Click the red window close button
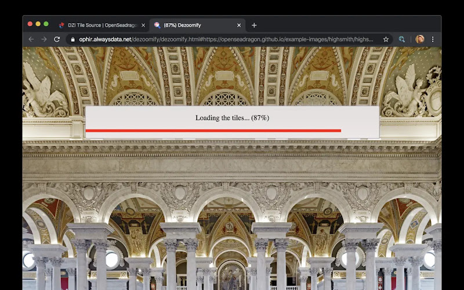The height and width of the screenshot is (290, 464). click(30, 24)
